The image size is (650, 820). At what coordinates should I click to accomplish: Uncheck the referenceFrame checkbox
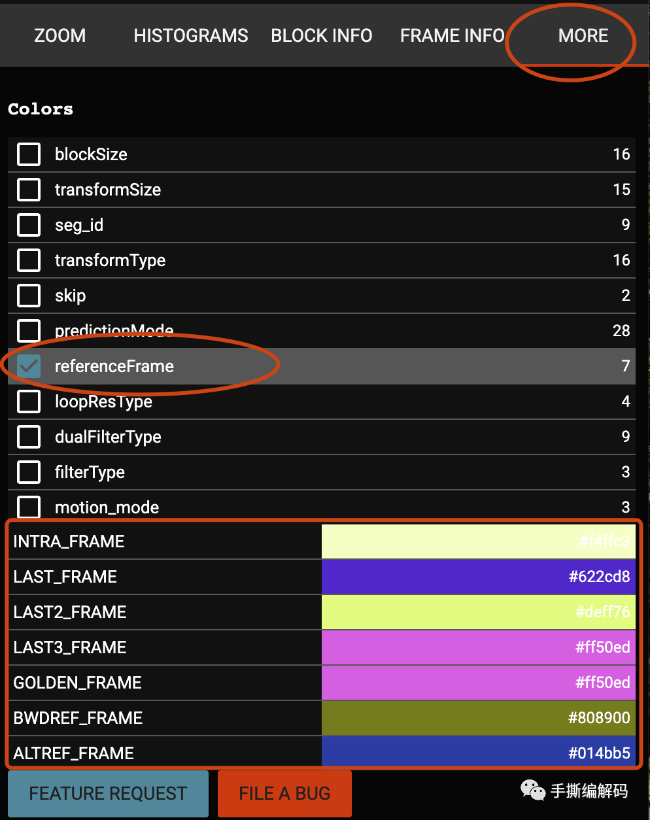(29, 367)
